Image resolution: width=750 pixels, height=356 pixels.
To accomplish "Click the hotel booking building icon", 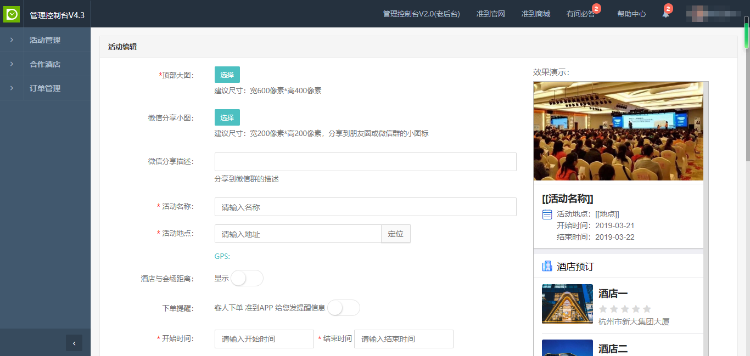I will coord(547,267).
